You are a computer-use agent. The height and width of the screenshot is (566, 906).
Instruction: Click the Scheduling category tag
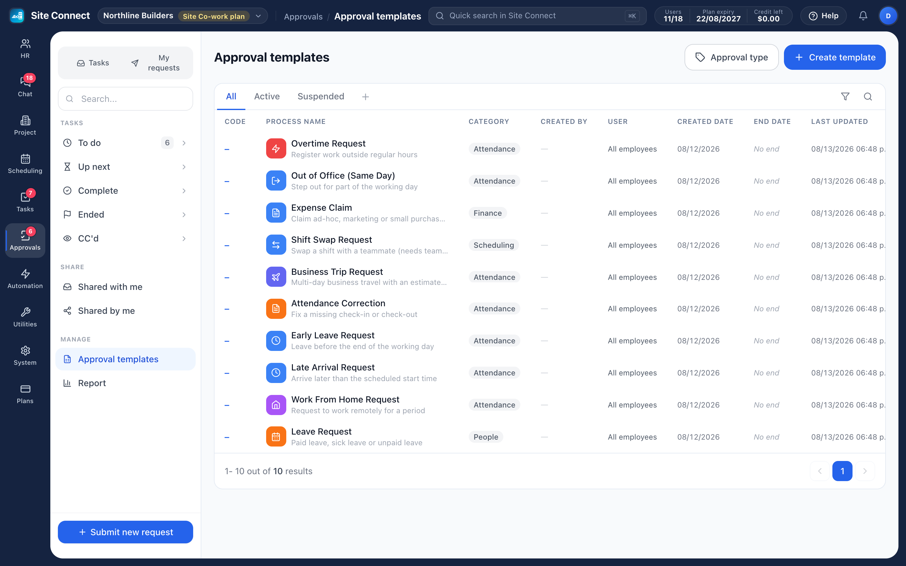pyautogui.click(x=494, y=245)
